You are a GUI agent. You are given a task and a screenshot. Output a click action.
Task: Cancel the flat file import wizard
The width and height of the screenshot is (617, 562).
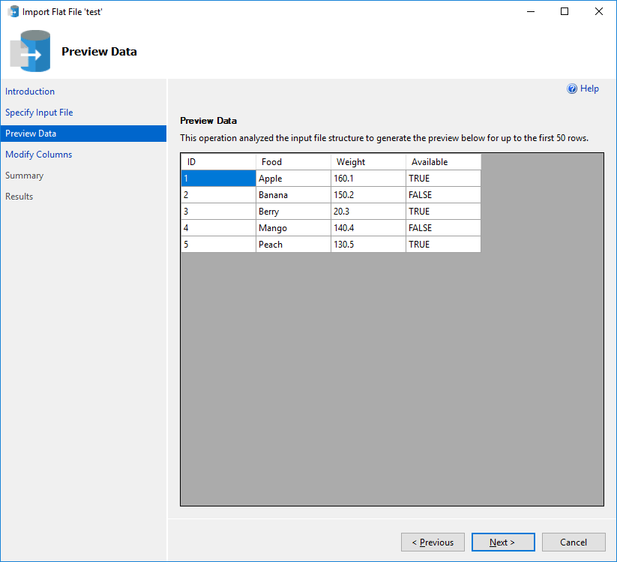click(x=574, y=542)
